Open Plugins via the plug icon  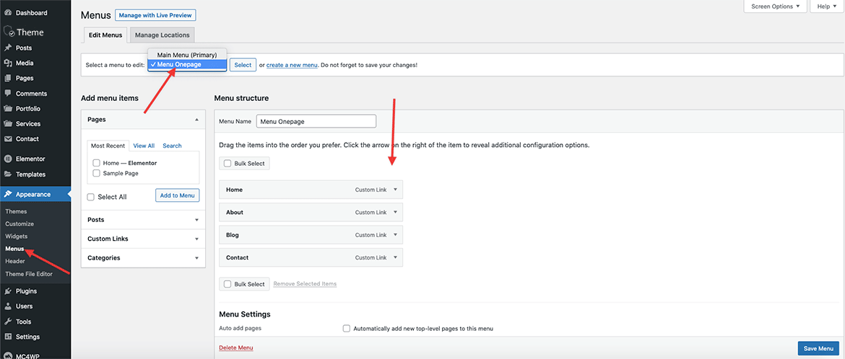point(8,291)
